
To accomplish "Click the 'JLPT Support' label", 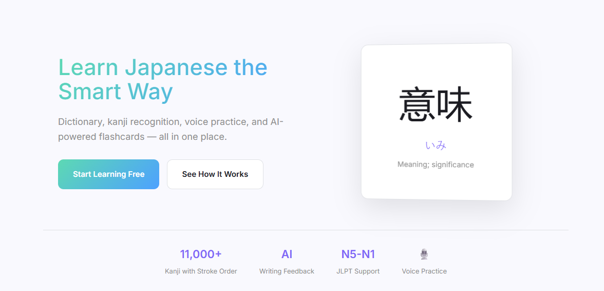I will [x=358, y=271].
